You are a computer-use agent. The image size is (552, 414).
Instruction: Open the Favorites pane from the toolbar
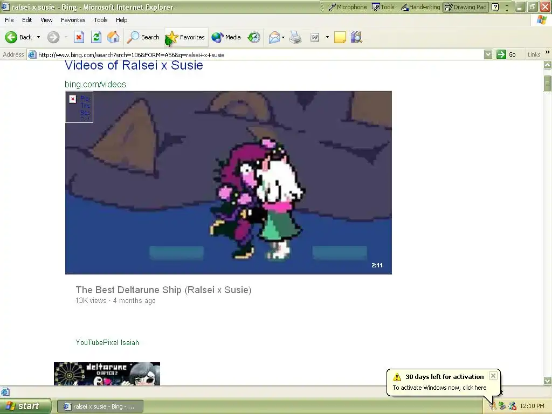pos(186,37)
